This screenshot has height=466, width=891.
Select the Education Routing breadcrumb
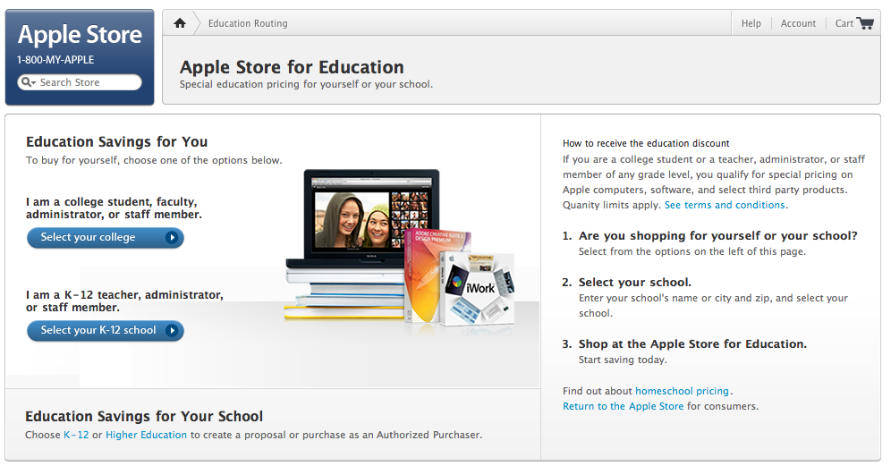pyautogui.click(x=248, y=23)
